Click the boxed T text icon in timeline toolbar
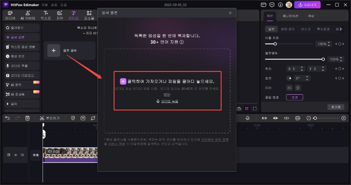 [x=83, y=118]
